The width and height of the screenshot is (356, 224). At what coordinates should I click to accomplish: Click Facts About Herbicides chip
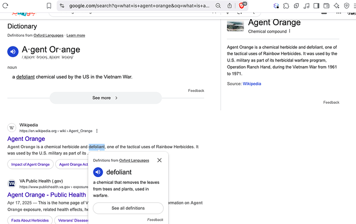tap(30, 220)
